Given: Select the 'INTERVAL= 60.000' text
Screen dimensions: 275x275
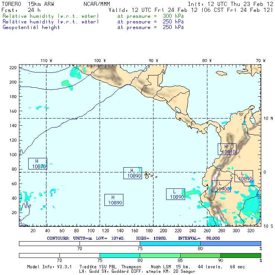Looking at the screenshot, I should pyautogui.click(x=199, y=238).
